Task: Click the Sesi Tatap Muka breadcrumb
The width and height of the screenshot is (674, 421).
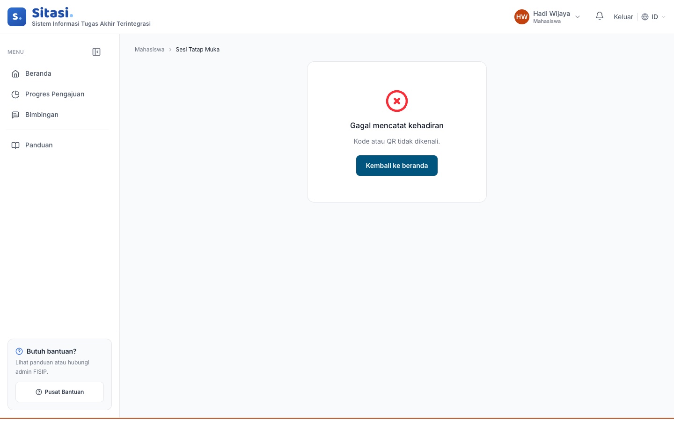Action: 198,50
